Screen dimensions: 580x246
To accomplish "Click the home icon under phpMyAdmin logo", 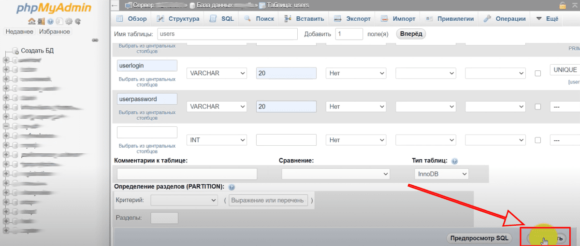I will tap(31, 21).
